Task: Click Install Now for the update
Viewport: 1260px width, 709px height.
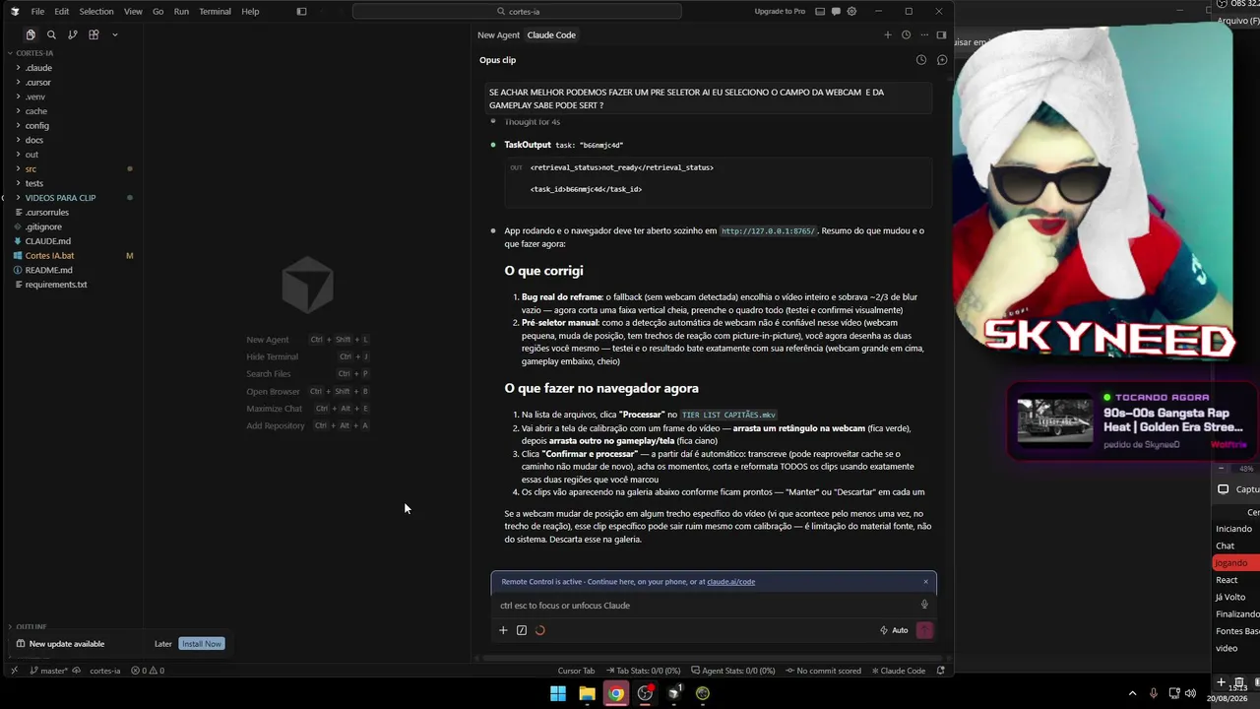Action: 202,644
